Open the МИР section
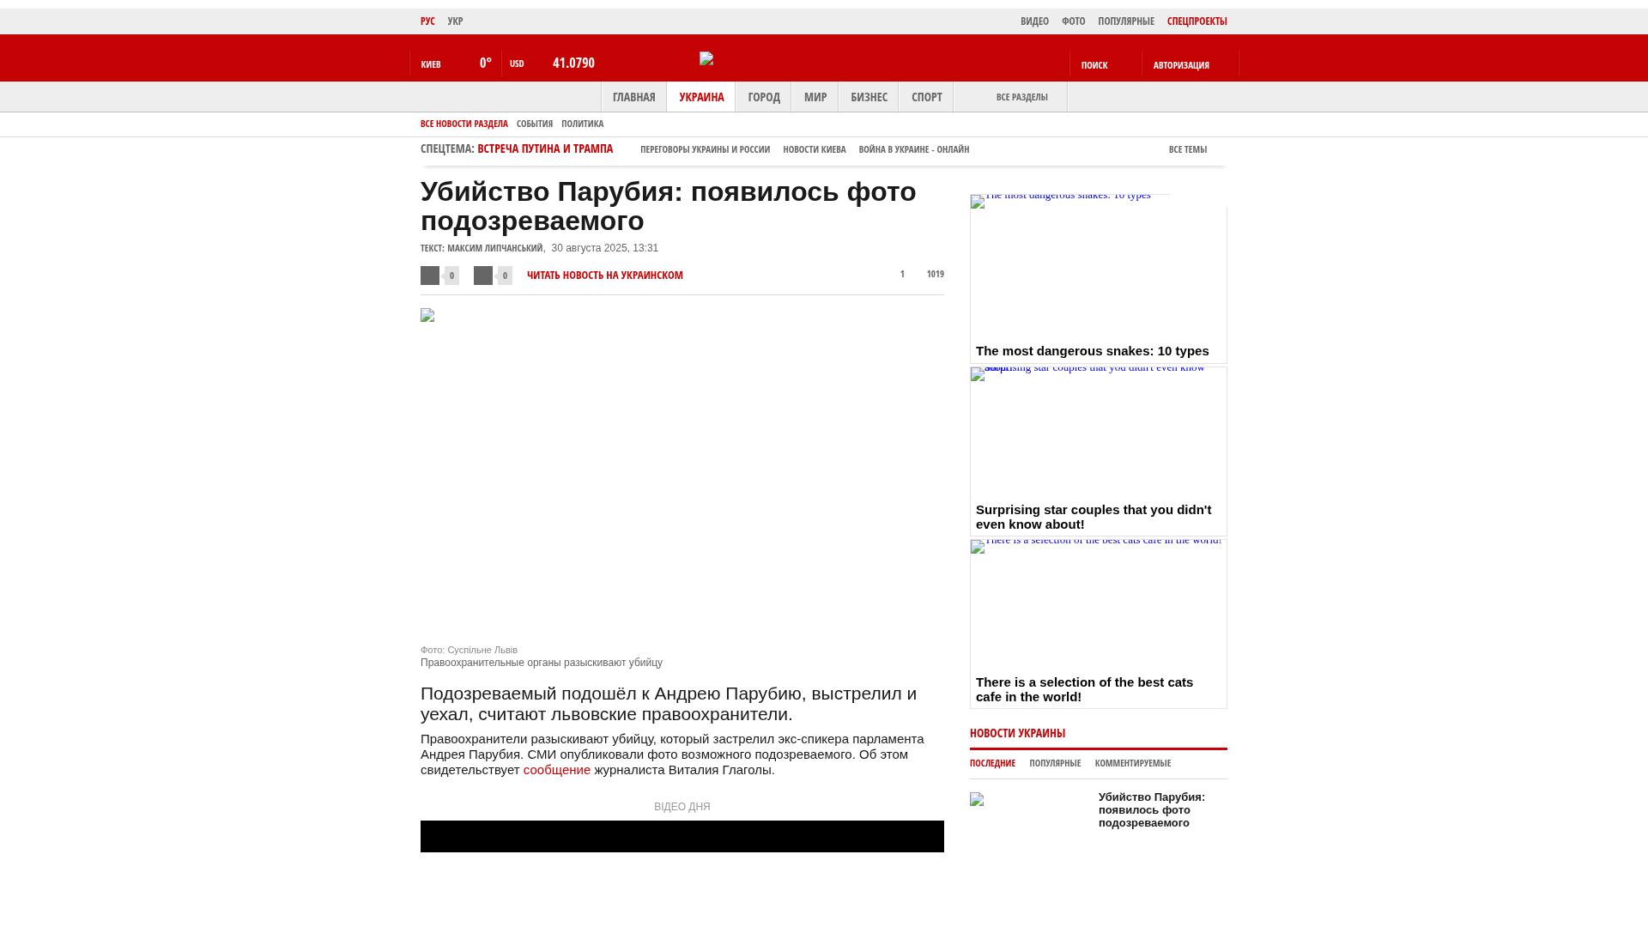 point(815,97)
